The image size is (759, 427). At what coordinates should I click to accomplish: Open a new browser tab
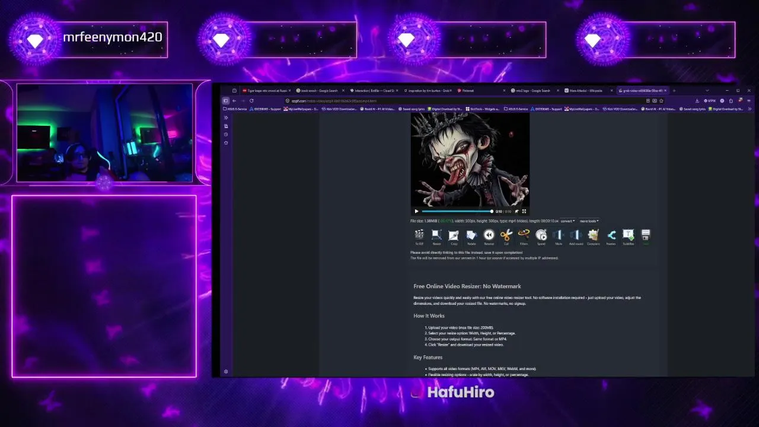pos(674,91)
